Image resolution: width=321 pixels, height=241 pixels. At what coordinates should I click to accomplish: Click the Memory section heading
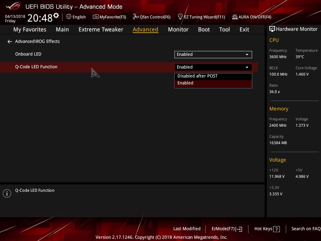coord(279,109)
